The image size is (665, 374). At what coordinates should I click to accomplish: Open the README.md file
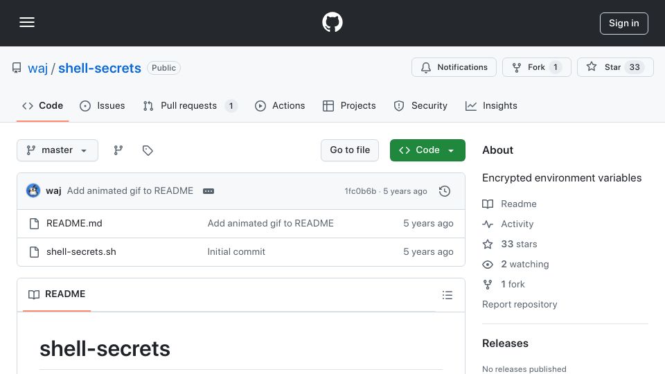(x=74, y=224)
